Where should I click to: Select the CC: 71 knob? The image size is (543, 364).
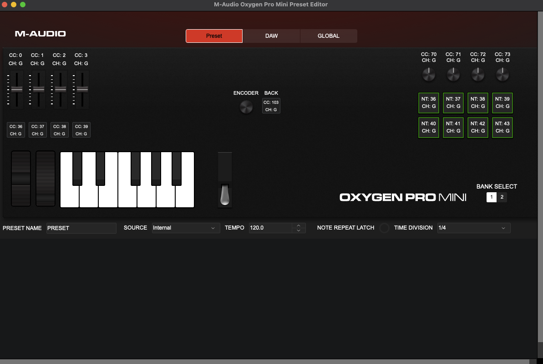[453, 74]
